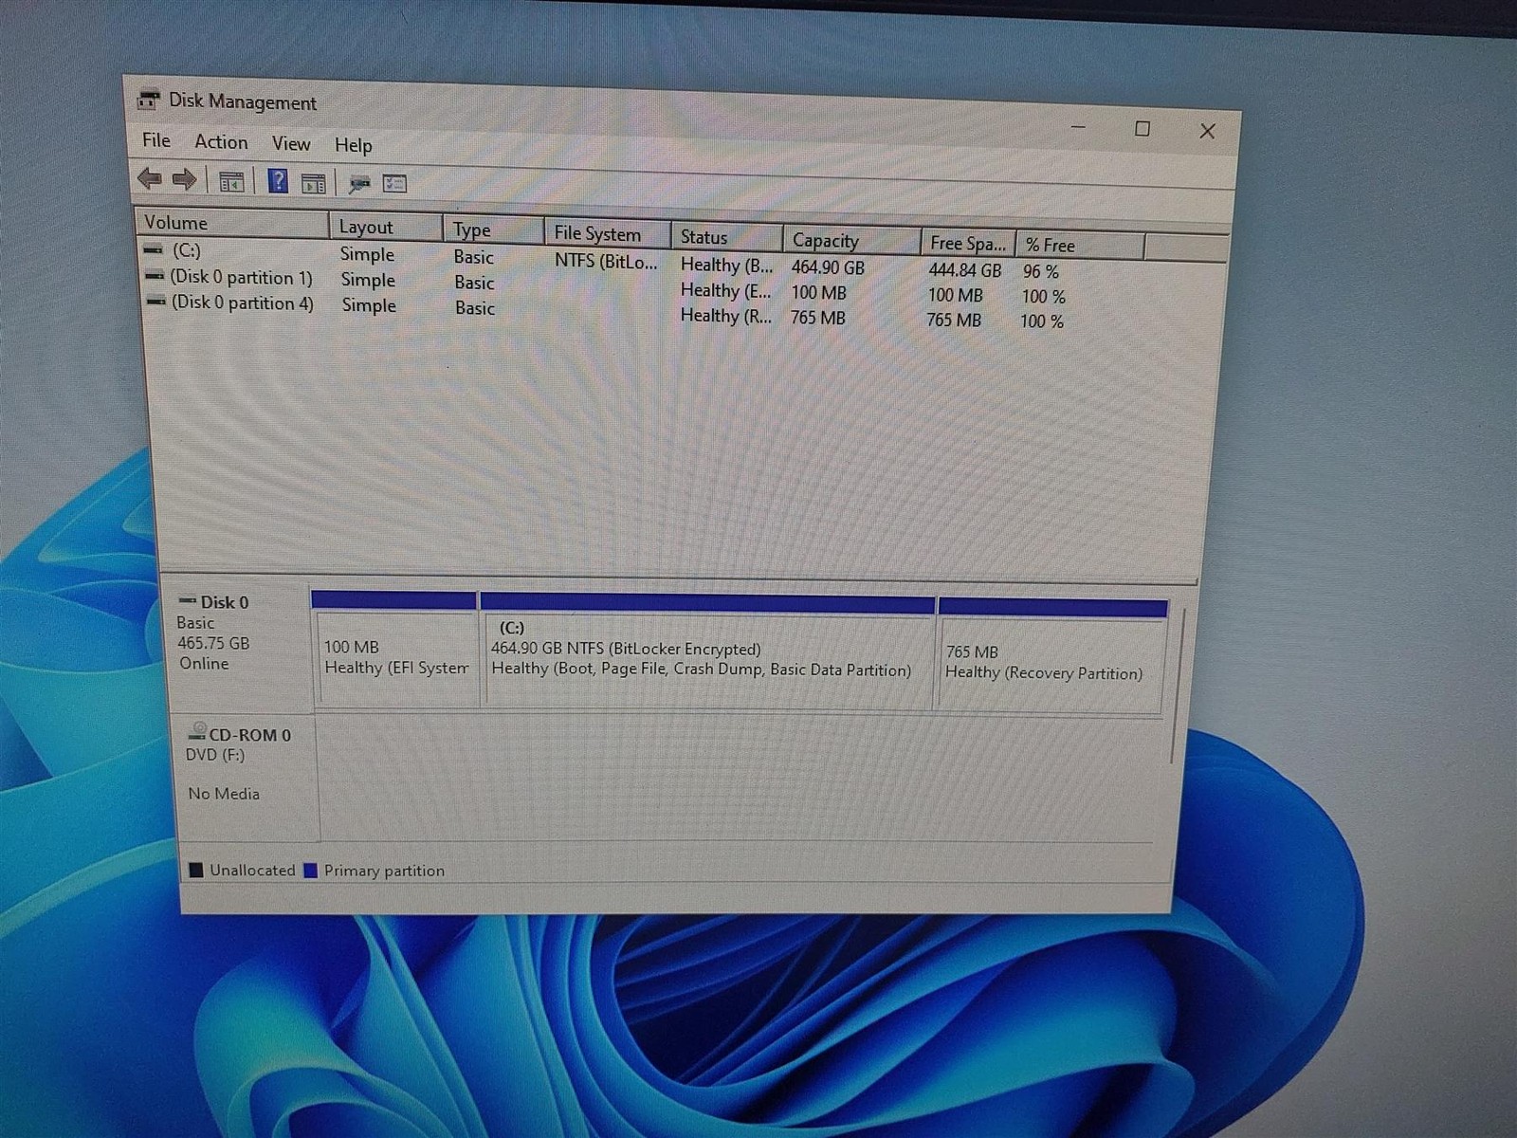Screen dimensions: 1517x1138
Task: Toggle Show/Hide Console Tree toolbar icon
Action: tap(231, 181)
